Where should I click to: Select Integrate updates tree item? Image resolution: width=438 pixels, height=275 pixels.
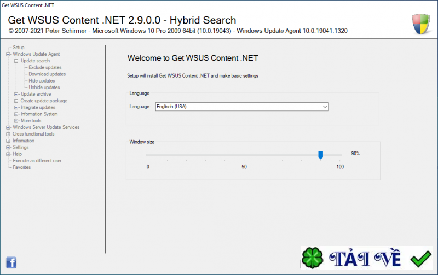38,107
